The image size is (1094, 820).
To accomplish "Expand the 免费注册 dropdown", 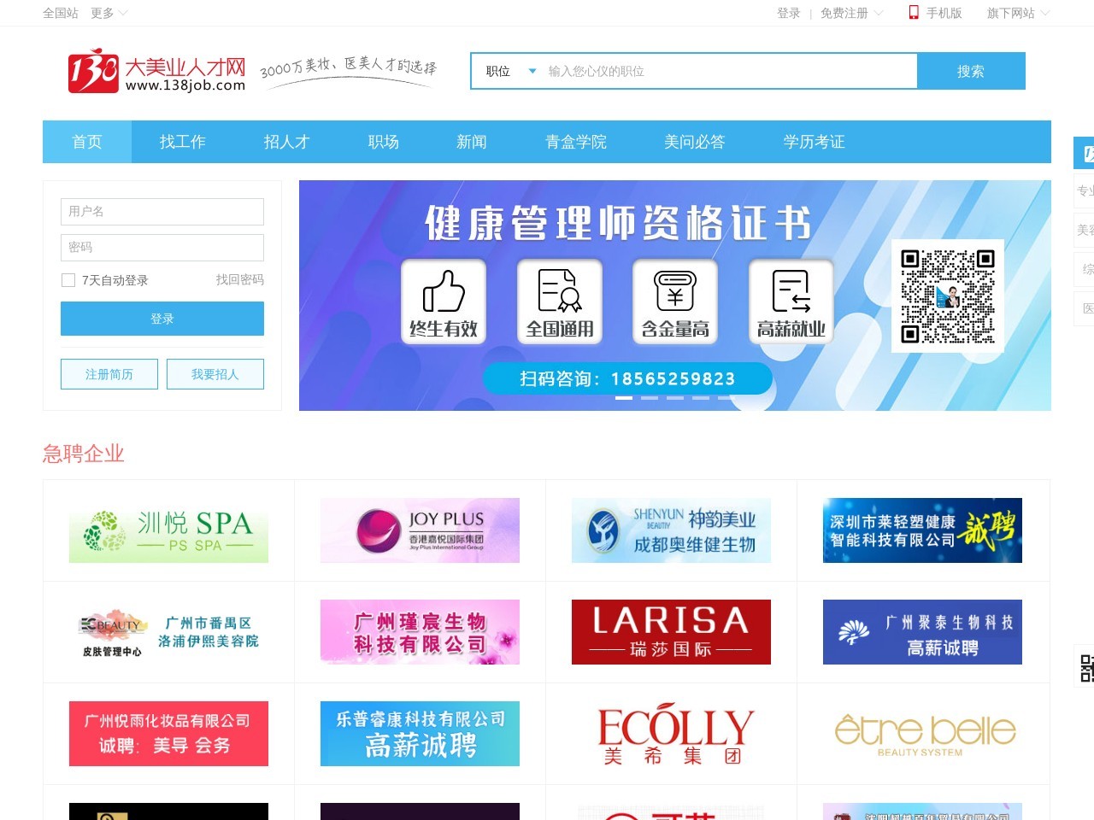I will [851, 13].
